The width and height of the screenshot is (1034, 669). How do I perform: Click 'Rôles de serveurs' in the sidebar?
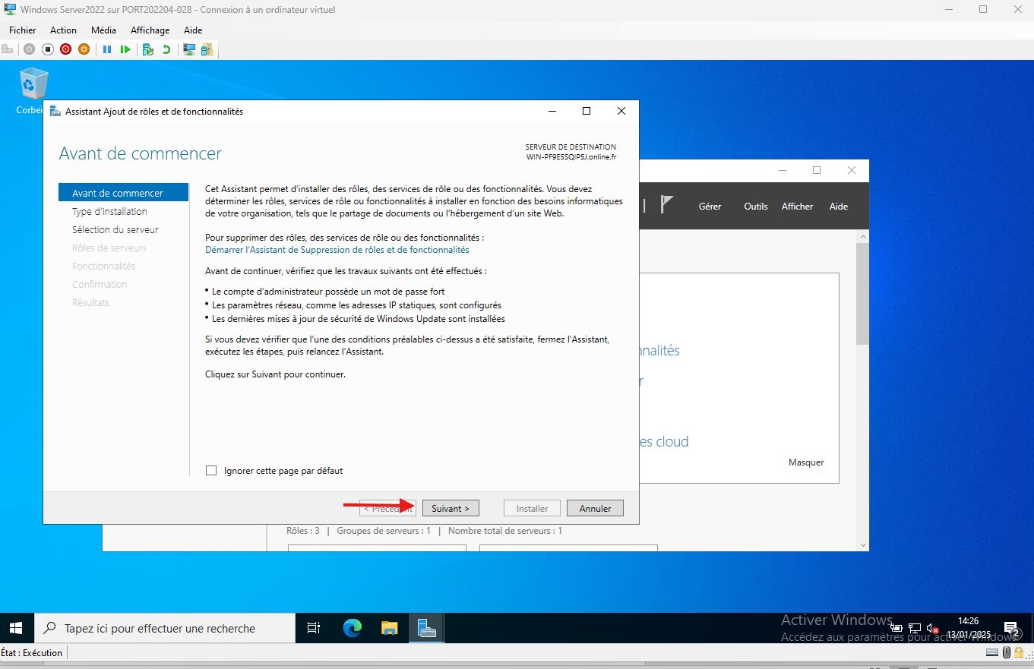109,248
